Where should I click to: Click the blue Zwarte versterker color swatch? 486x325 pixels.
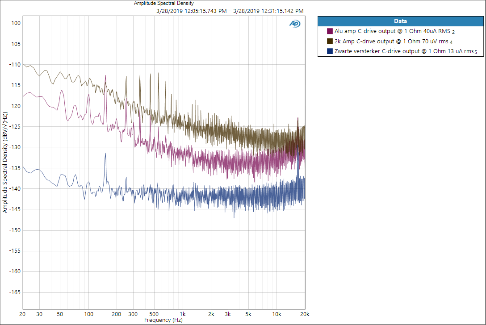(x=330, y=51)
